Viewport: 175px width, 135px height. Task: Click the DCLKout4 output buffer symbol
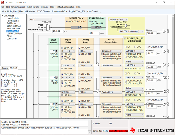coord(165,104)
